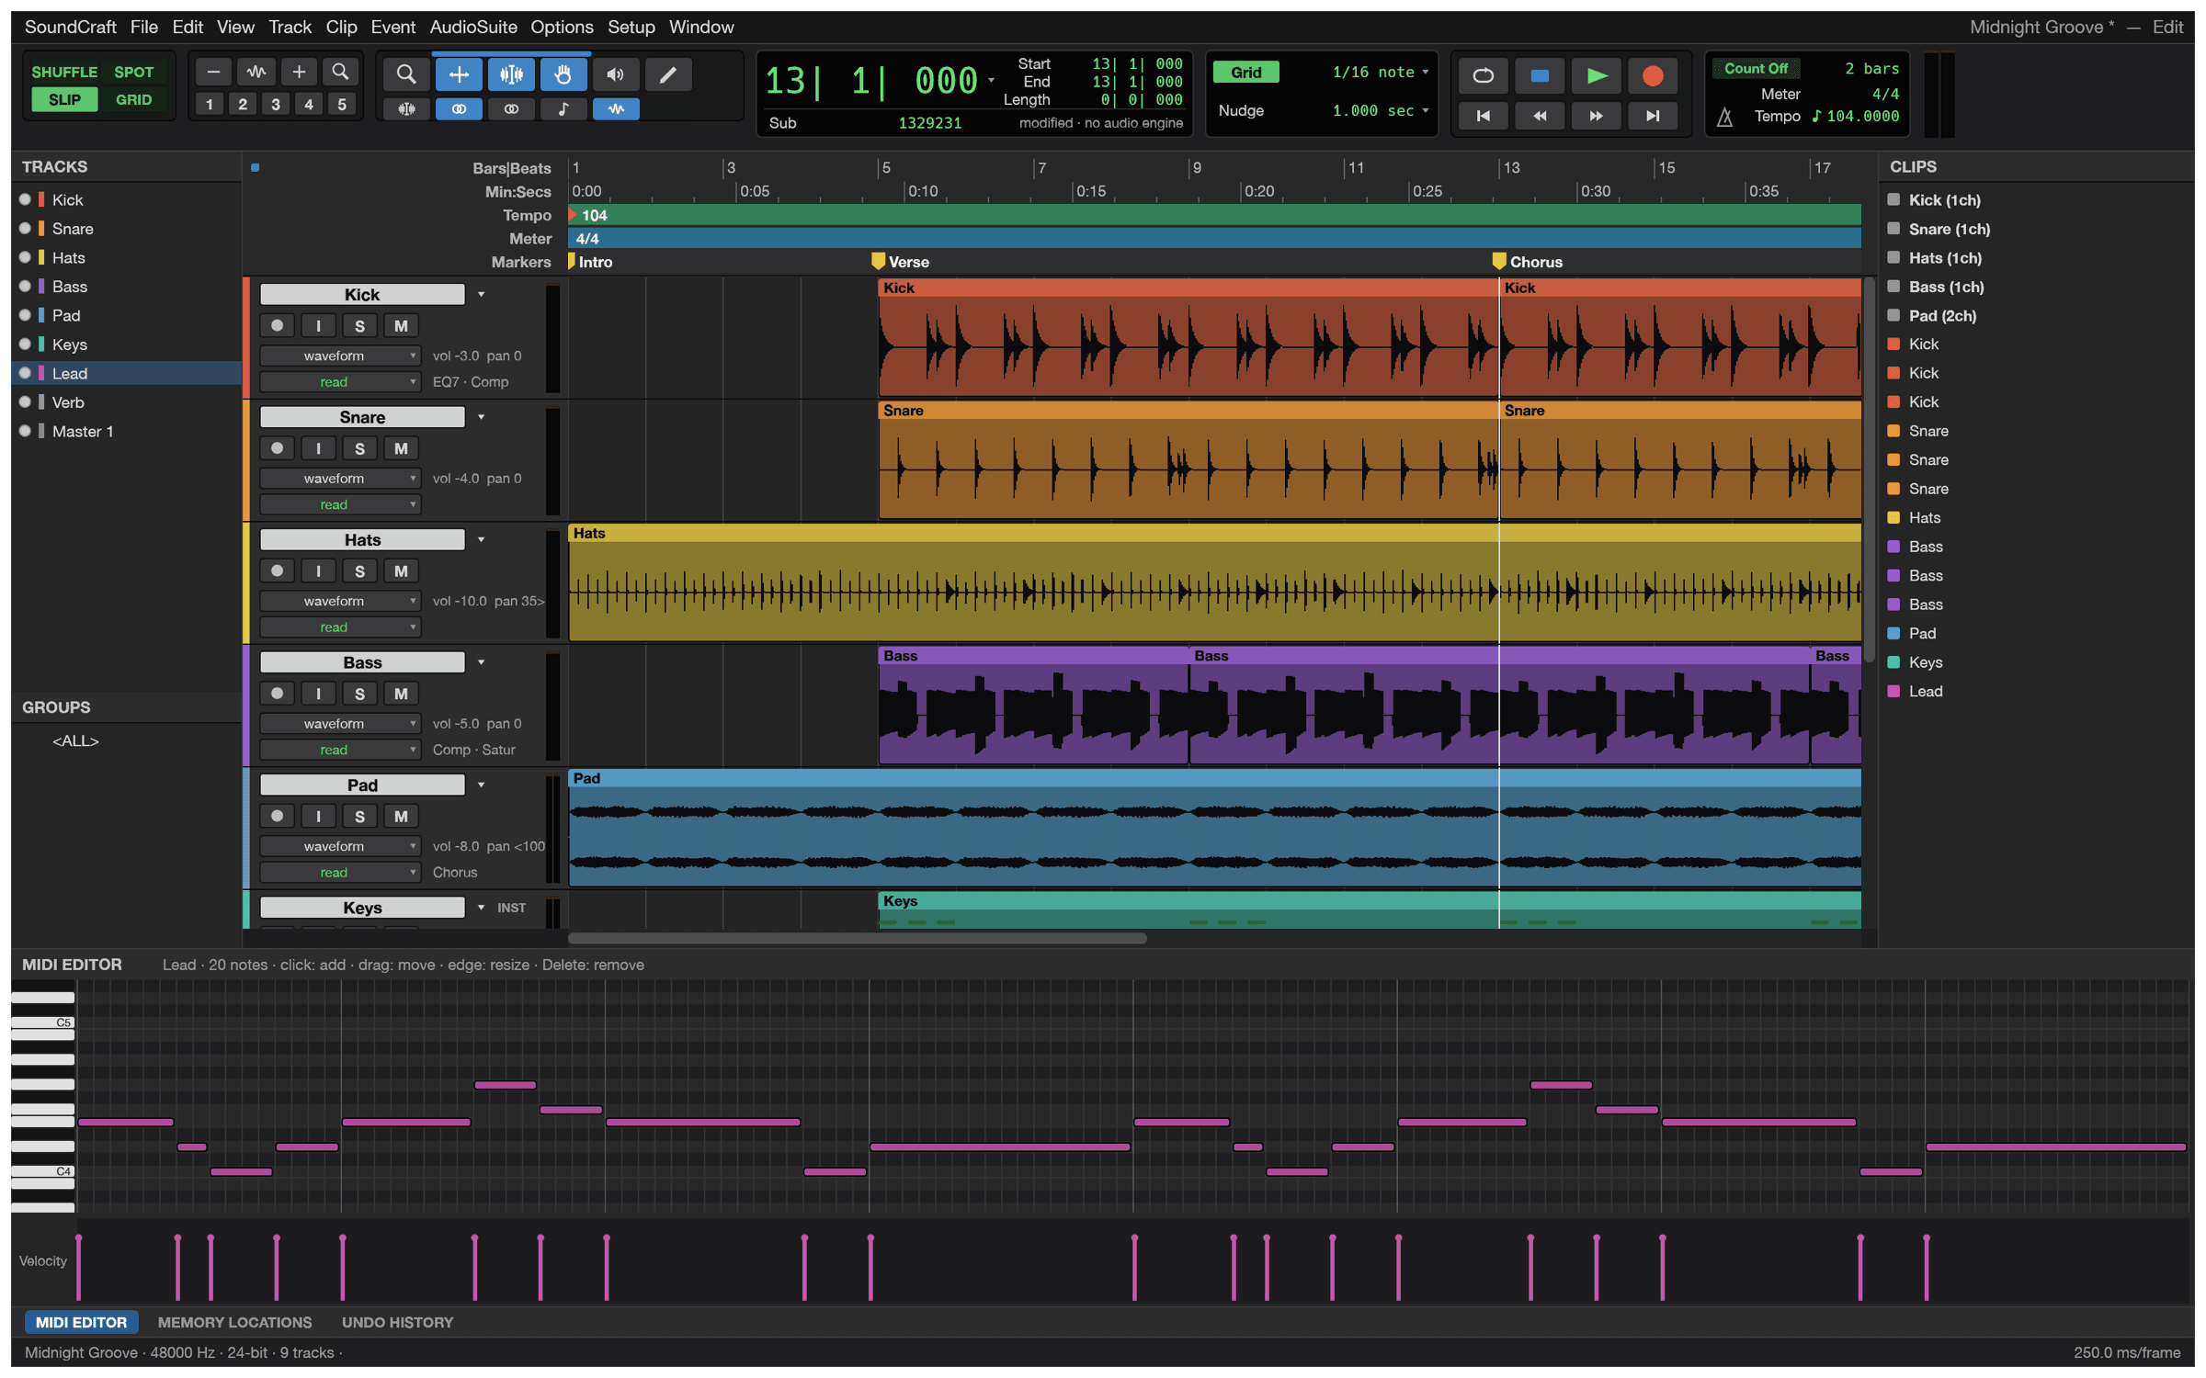Open grid value 1/16 note dropdown
This screenshot has height=1378, width=2206.
click(1380, 72)
